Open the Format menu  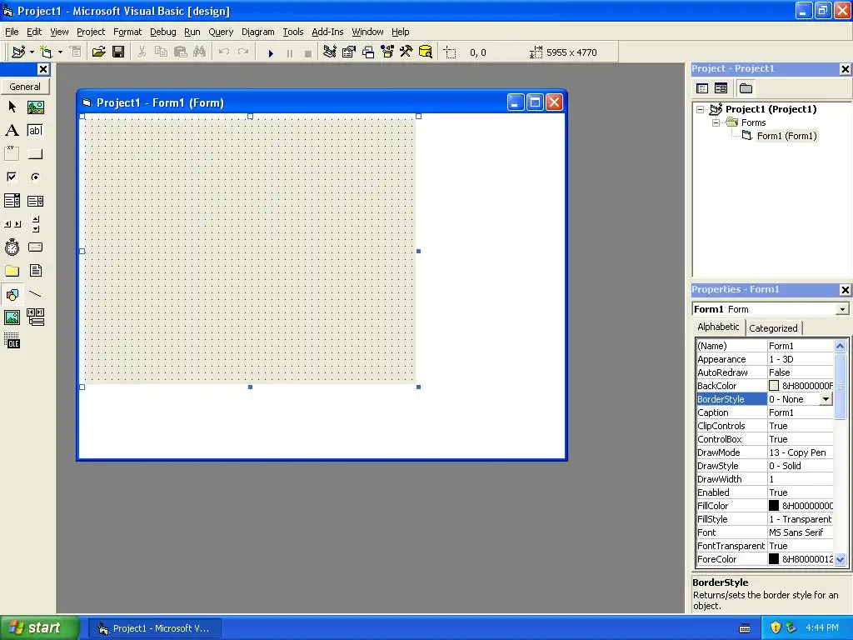tap(127, 32)
